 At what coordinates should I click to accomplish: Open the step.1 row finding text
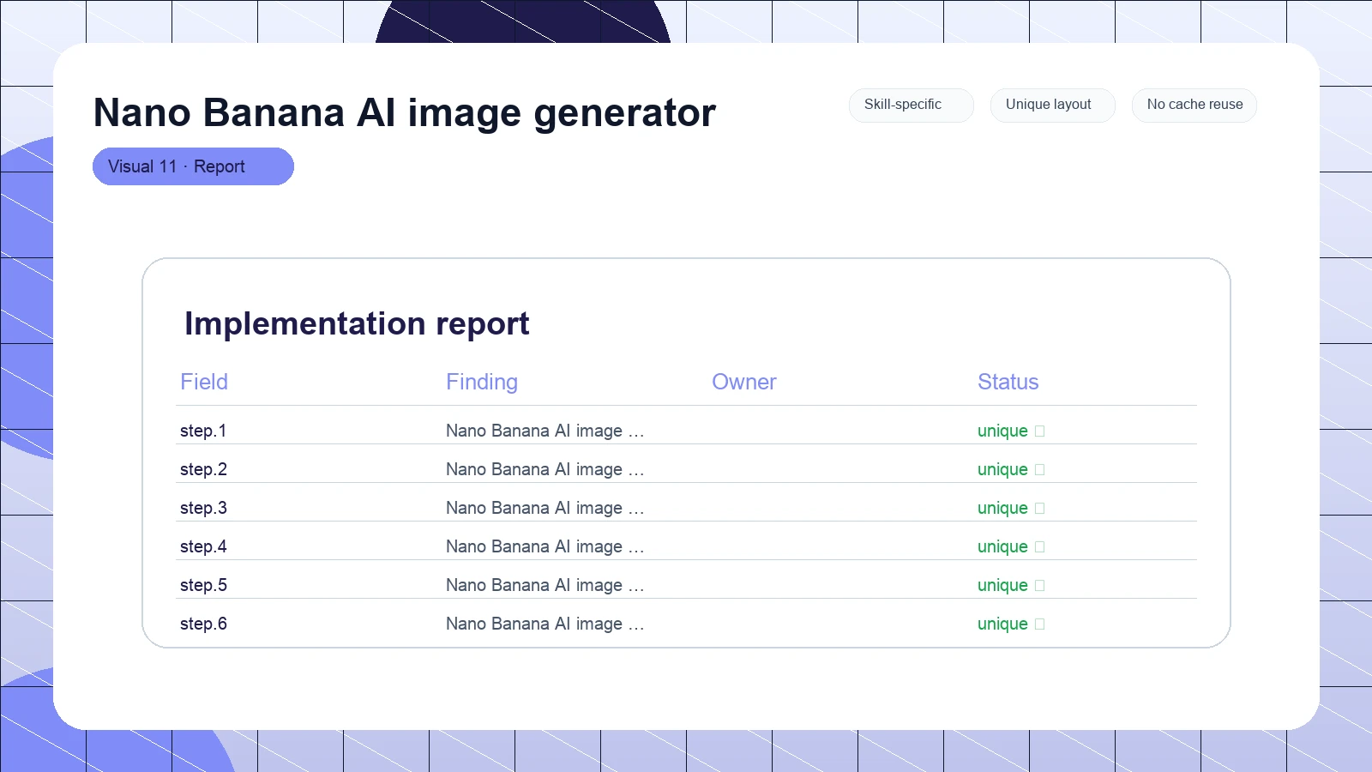click(545, 431)
